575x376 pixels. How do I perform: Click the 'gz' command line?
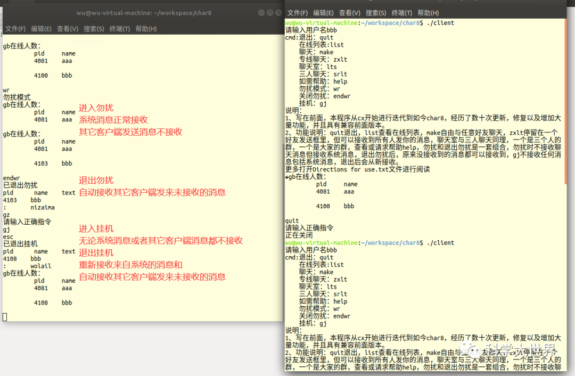6,215
